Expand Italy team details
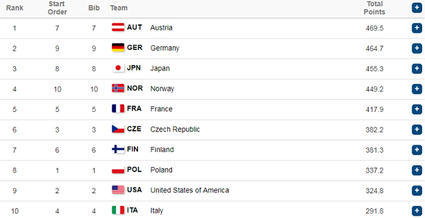Image resolution: width=425 pixels, height=218 pixels. click(417, 211)
